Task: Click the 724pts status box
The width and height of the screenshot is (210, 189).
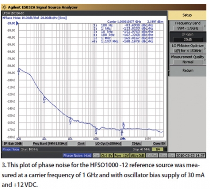Action: pos(136,144)
